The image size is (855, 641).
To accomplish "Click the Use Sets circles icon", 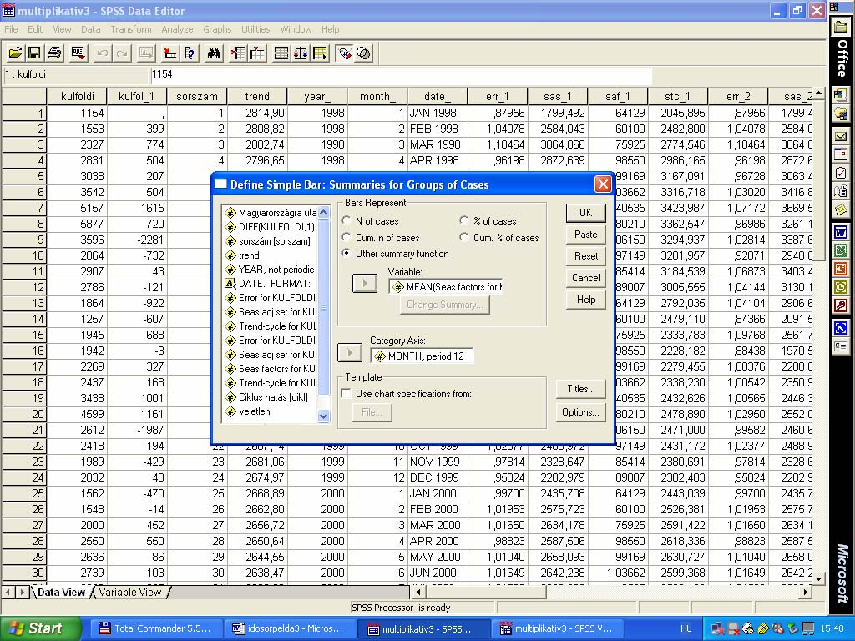I will coord(364,53).
